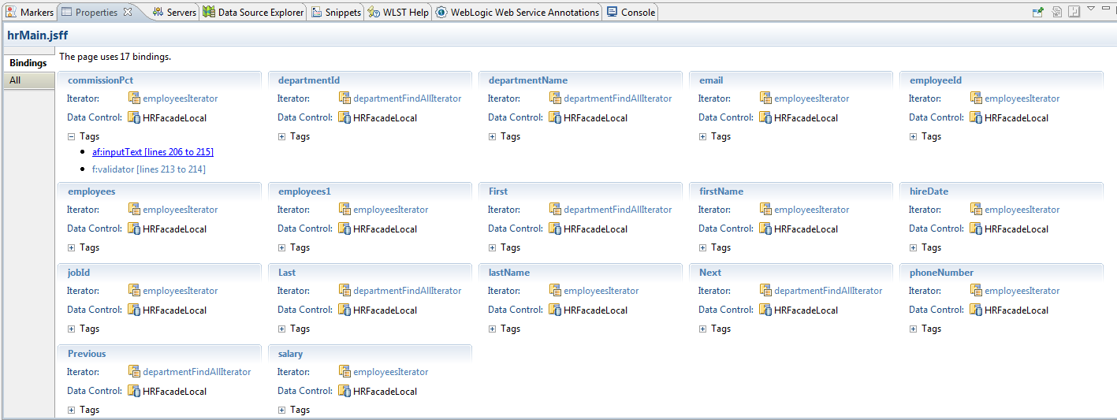Click the employees1 card header
The image size is (1117, 420).
[370, 191]
